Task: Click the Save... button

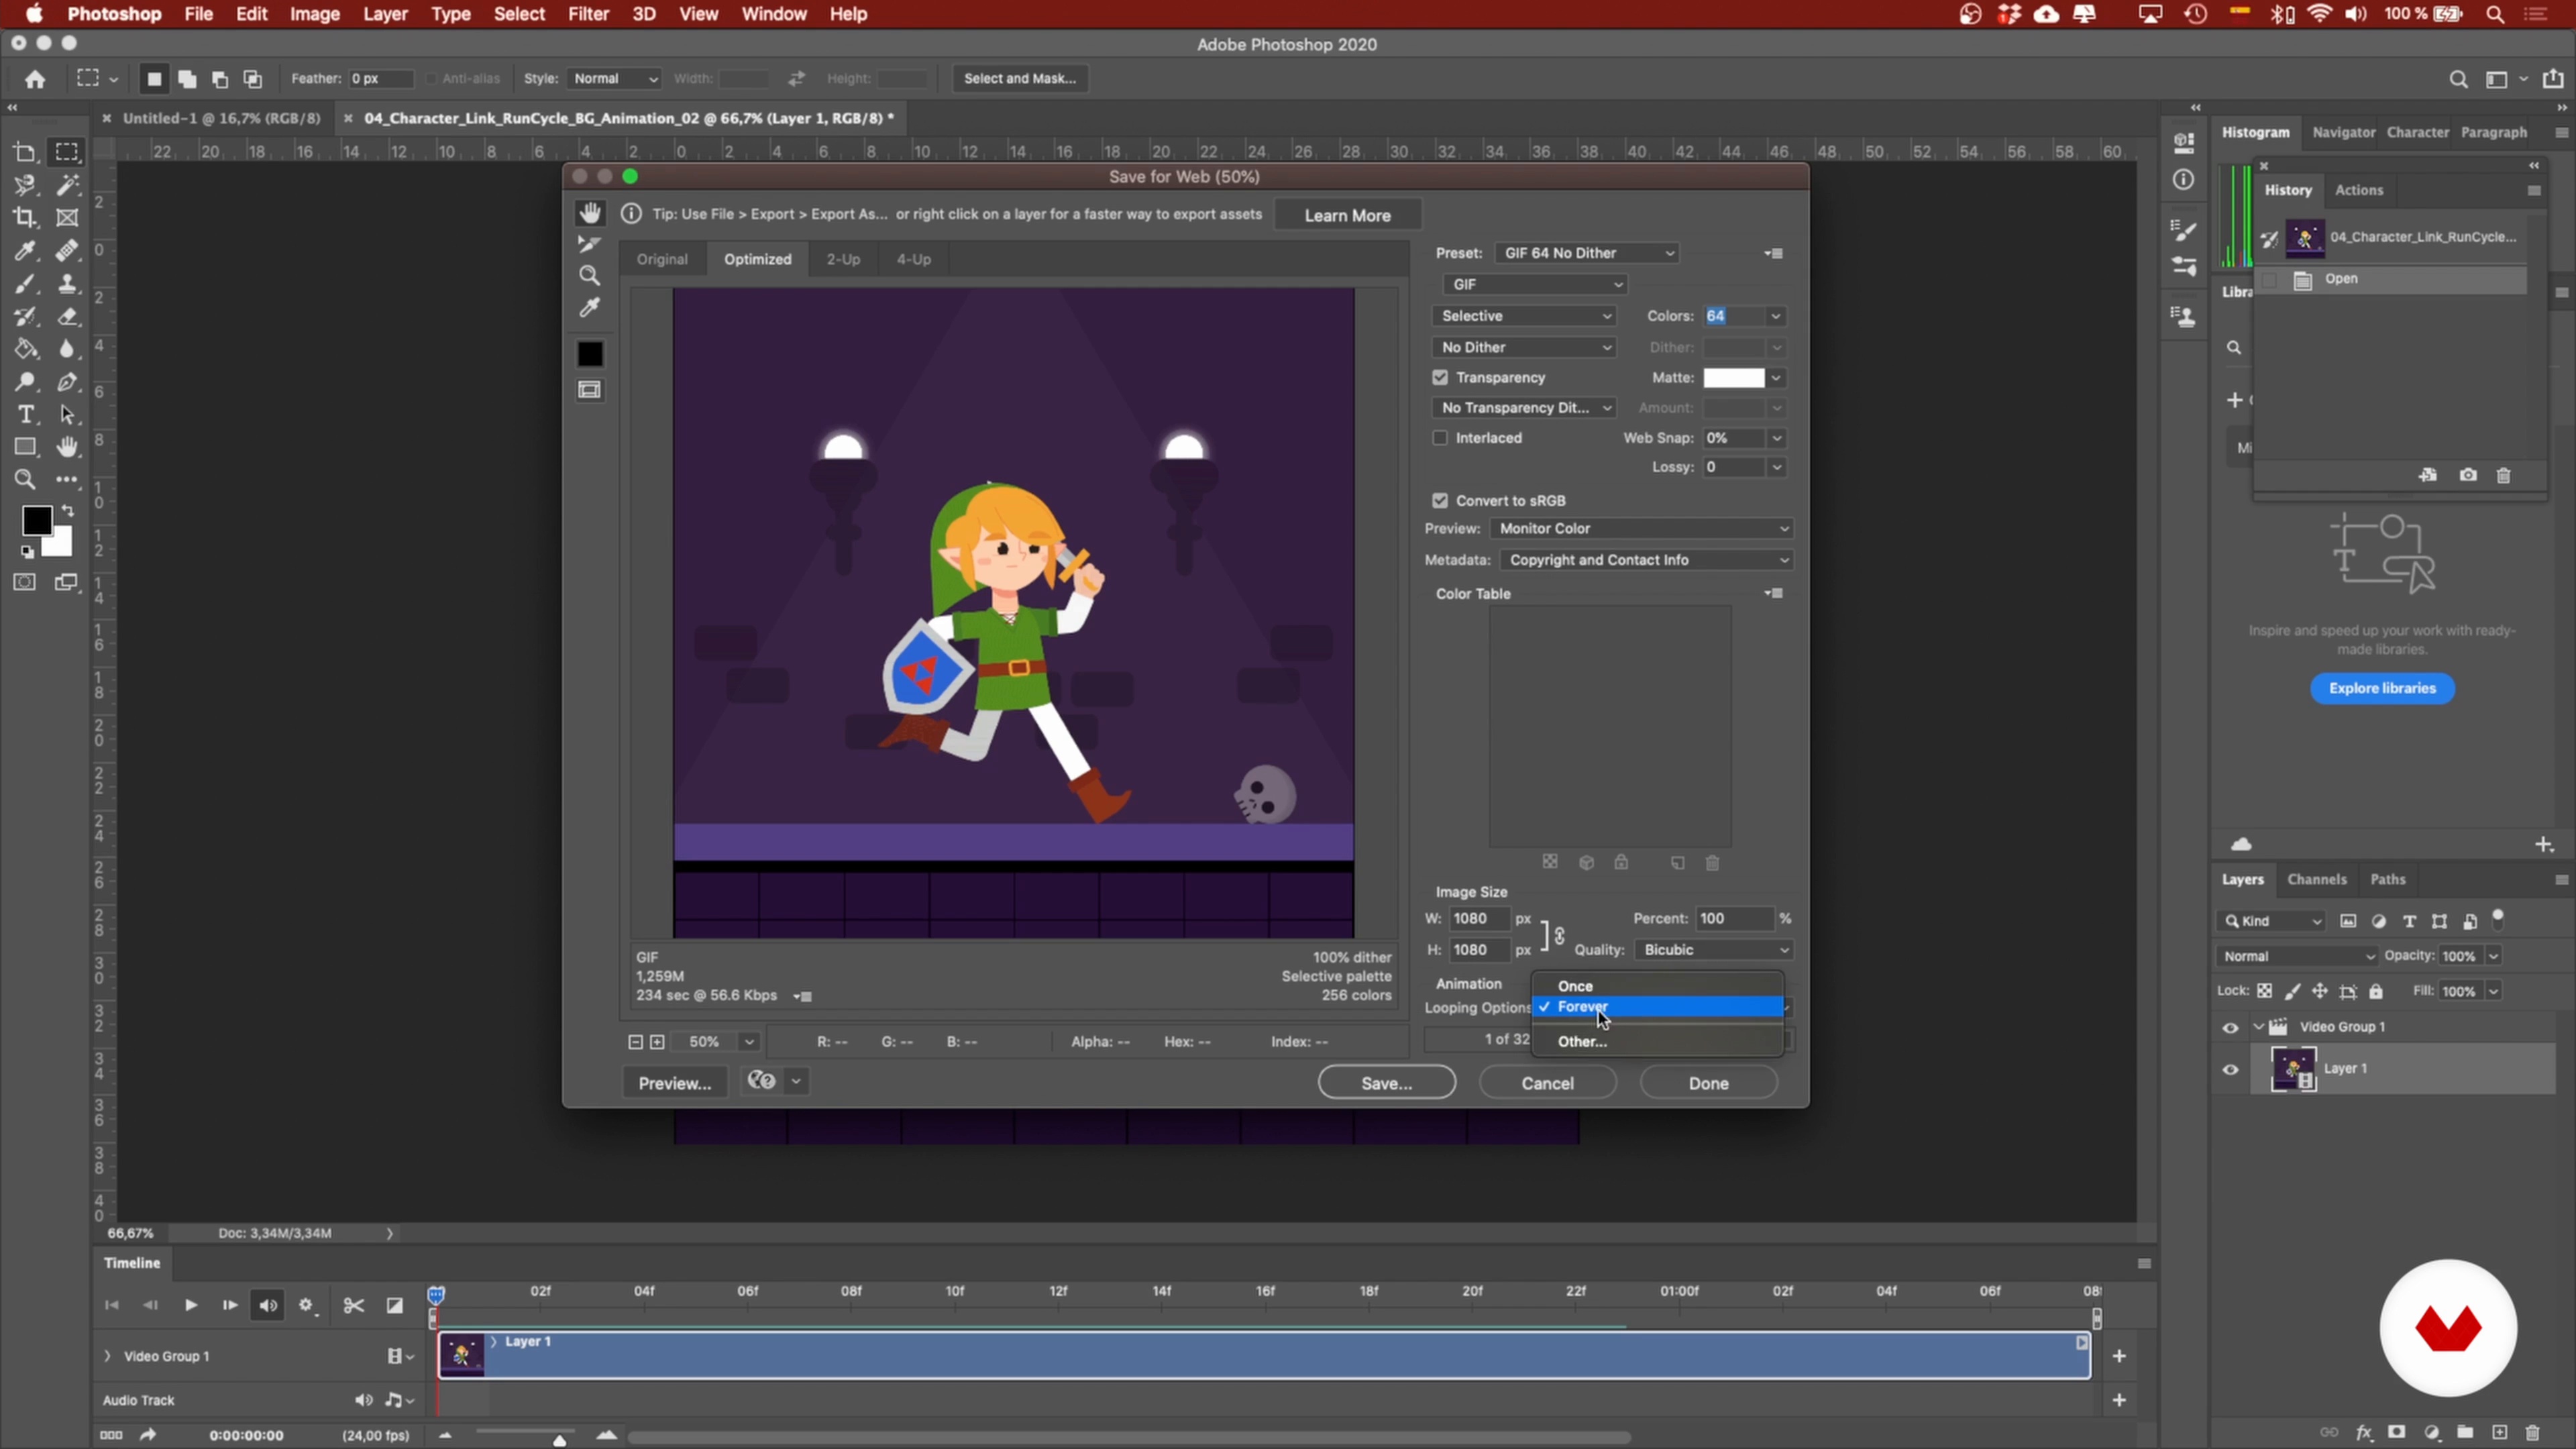Action: [x=1386, y=1083]
